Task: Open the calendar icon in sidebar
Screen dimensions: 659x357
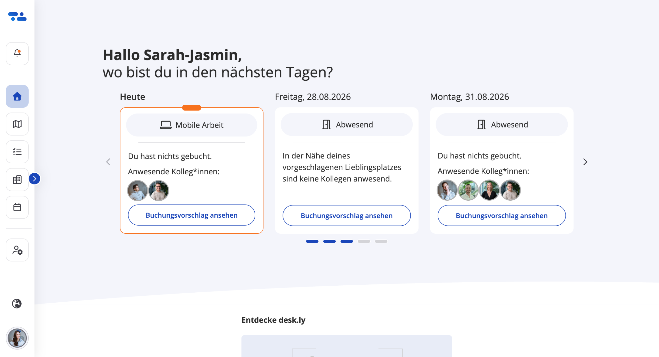Action: pyautogui.click(x=17, y=207)
